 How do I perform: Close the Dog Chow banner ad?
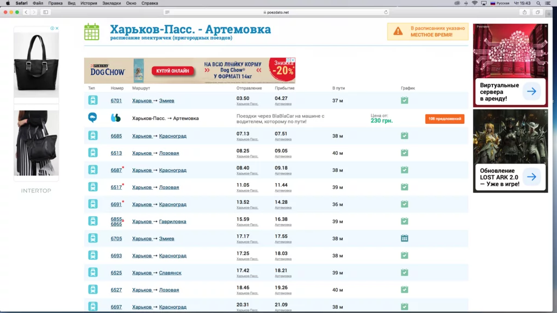[x=293, y=60]
